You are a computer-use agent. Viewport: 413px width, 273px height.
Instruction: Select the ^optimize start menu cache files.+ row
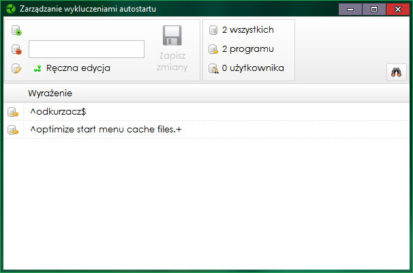tap(206, 130)
